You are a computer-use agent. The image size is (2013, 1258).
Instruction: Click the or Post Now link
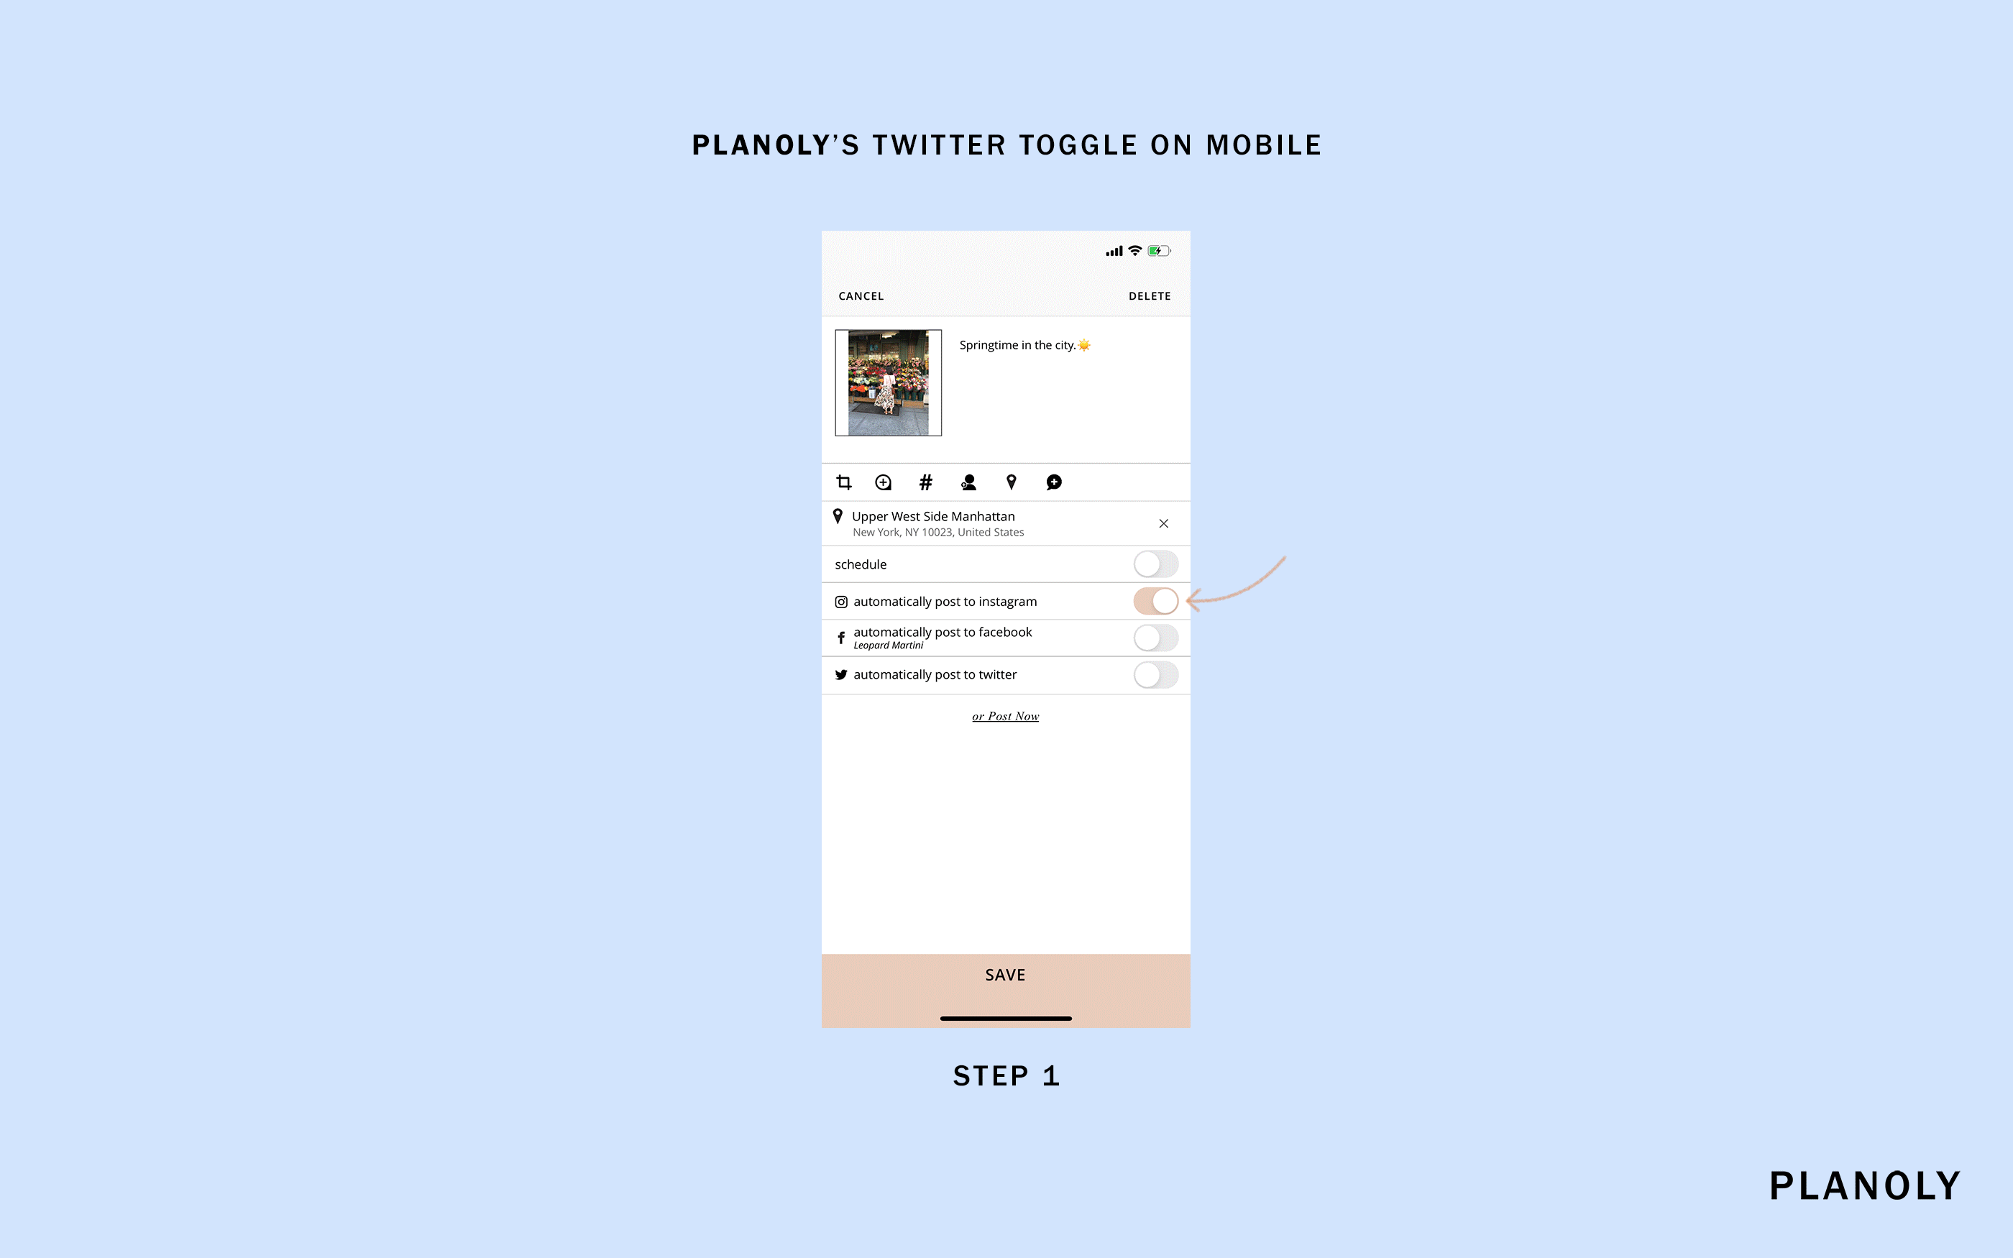pyautogui.click(x=1004, y=715)
